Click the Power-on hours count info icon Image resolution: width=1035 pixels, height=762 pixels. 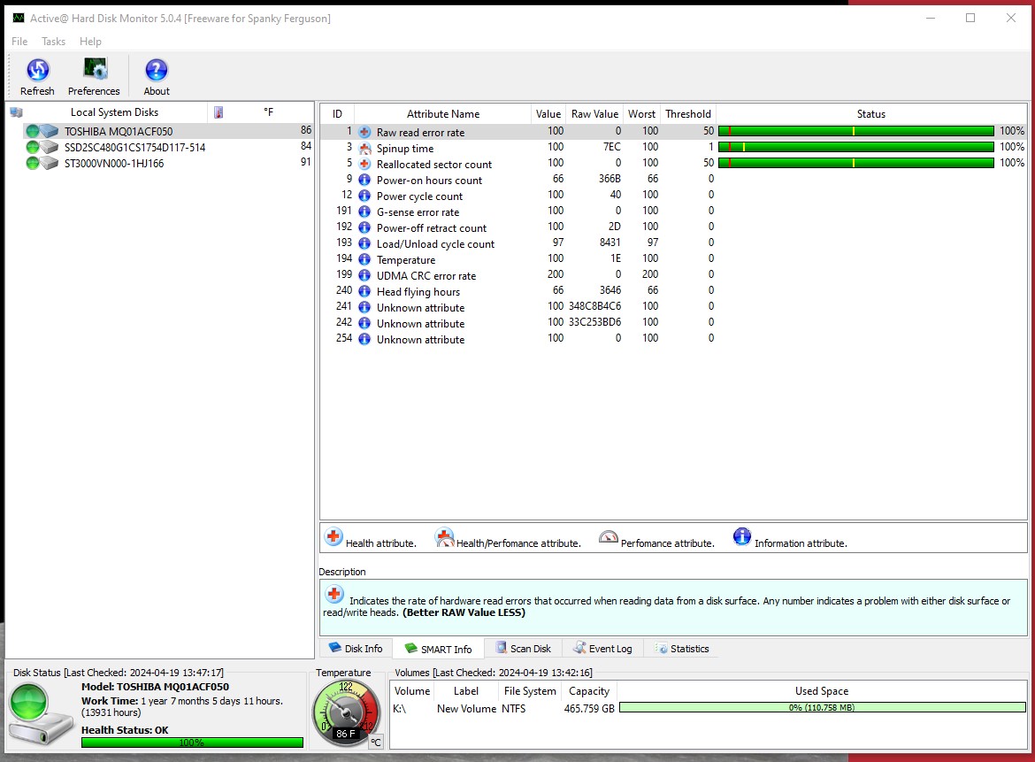pyautogui.click(x=364, y=180)
